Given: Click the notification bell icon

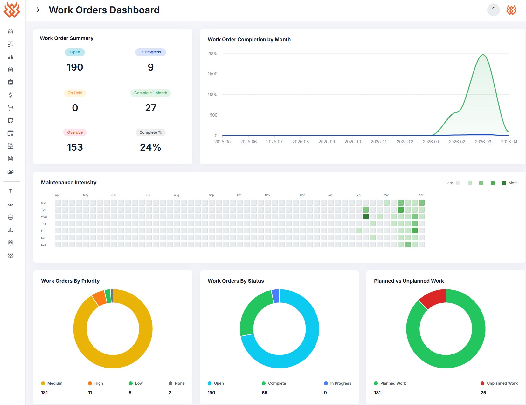Looking at the screenshot, I should point(494,10).
